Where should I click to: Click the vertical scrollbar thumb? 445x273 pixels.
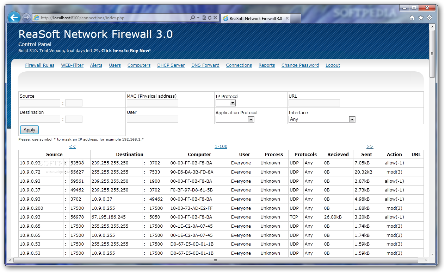pos(432,54)
